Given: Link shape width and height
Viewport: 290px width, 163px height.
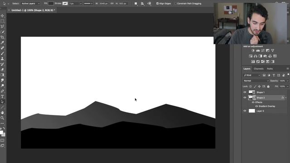Looking at the screenshot, I should [112, 4].
